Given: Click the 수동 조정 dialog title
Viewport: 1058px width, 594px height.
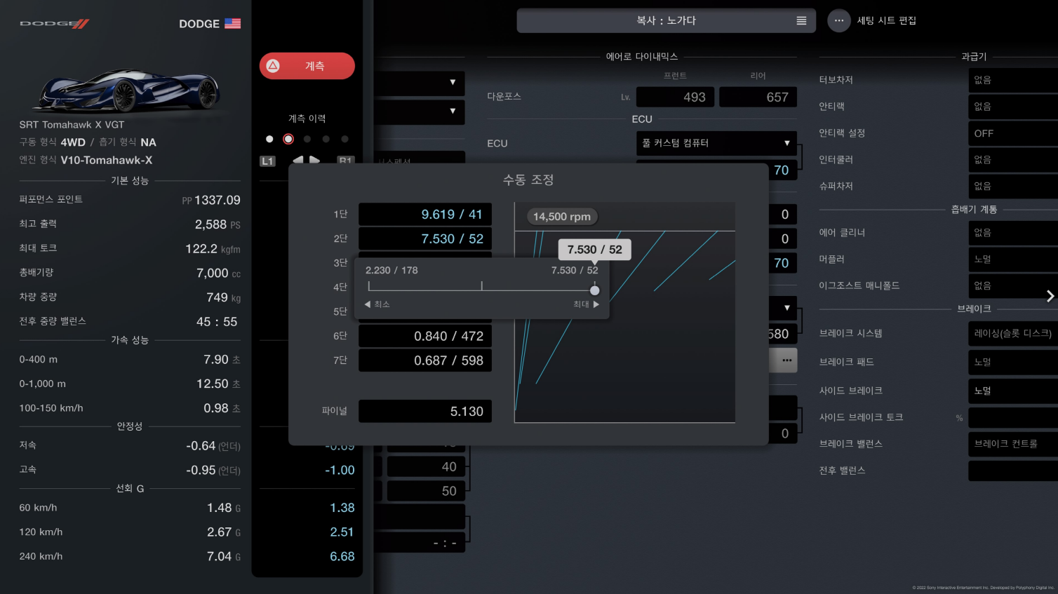Looking at the screenshot, I should pyautogui.click(x=528, y=180).
